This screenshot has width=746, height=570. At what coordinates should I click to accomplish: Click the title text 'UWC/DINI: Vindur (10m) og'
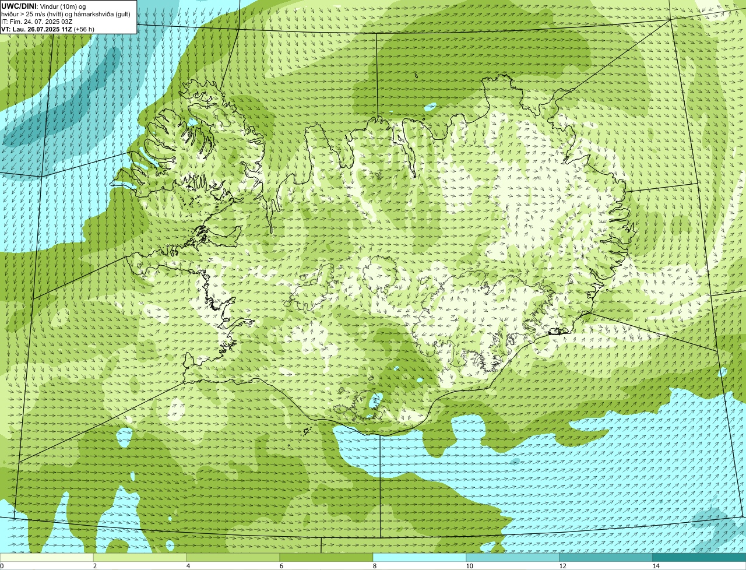(x=44, y=6)
